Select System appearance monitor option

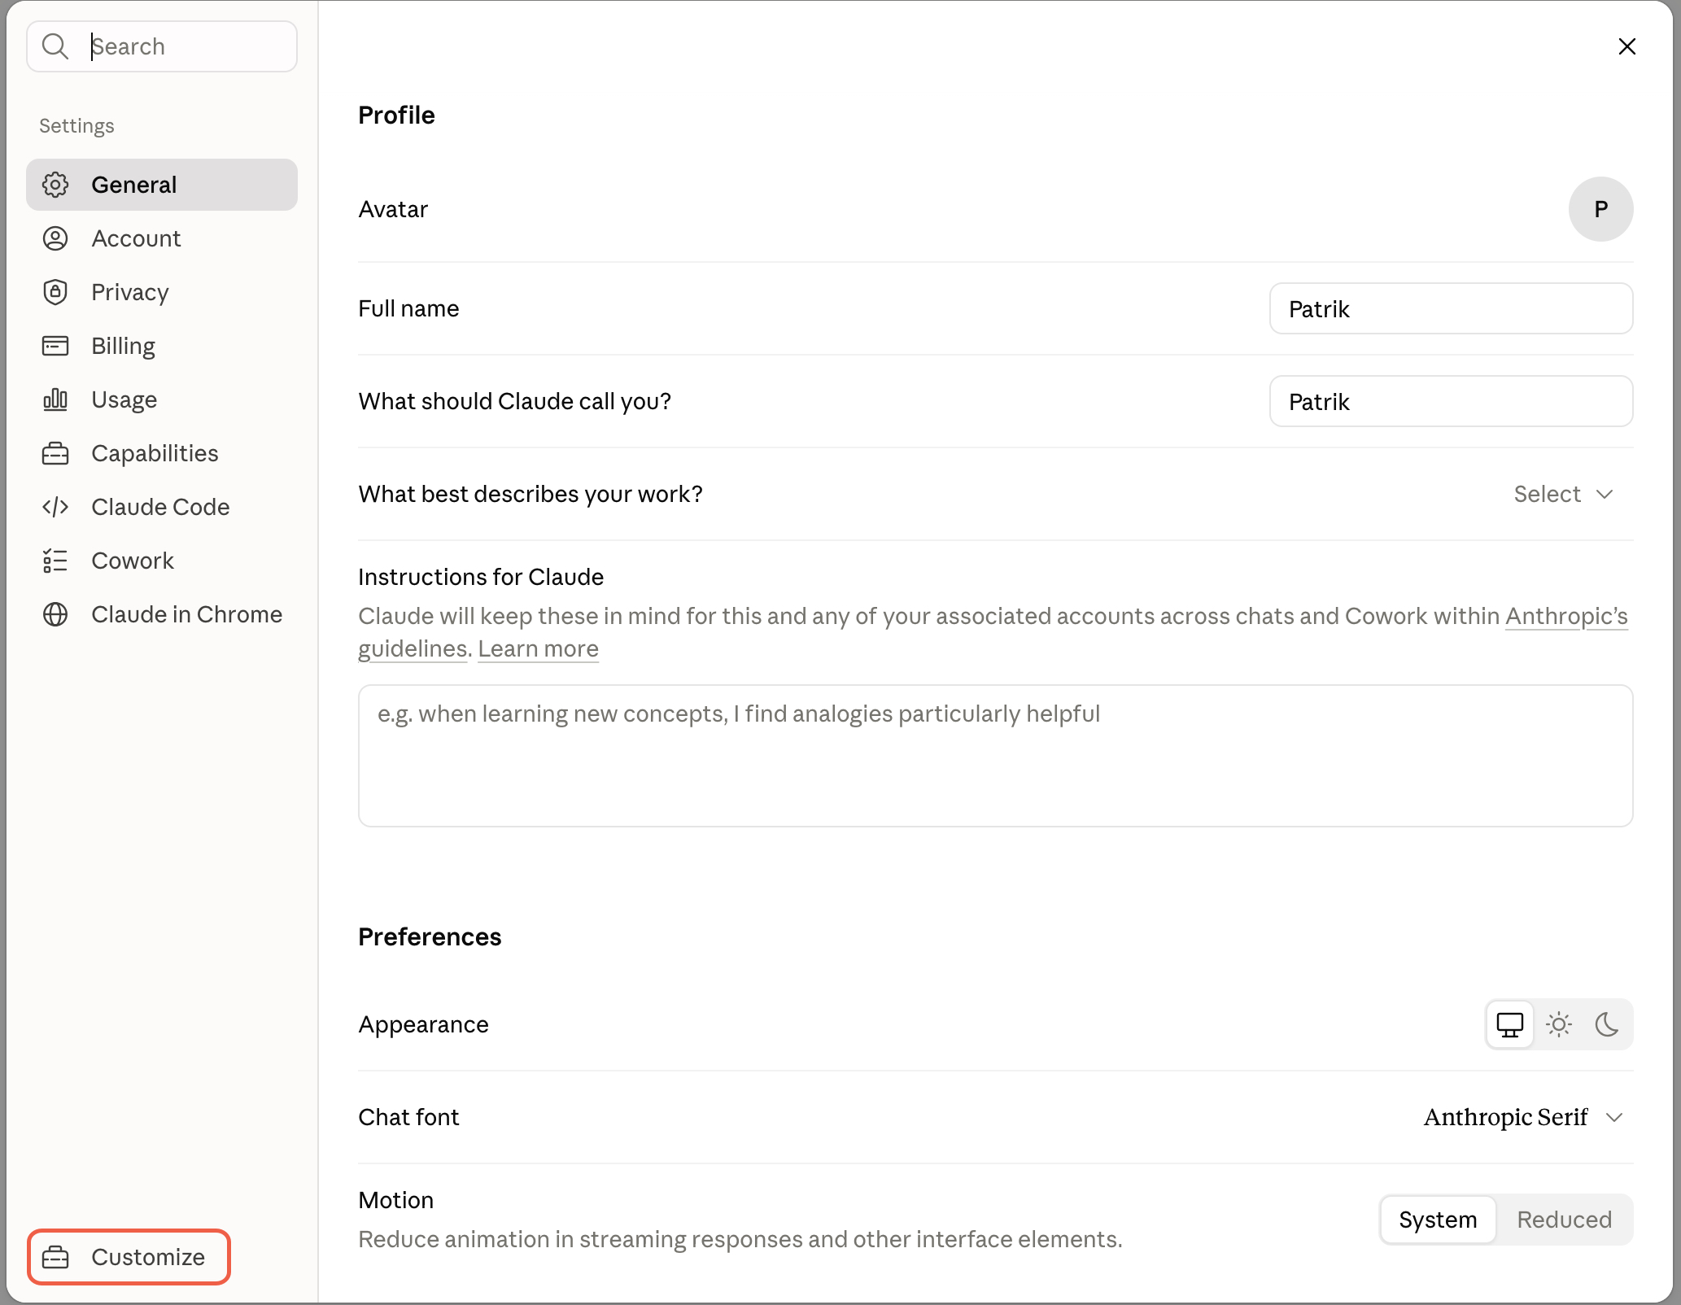point(1510,1024)
